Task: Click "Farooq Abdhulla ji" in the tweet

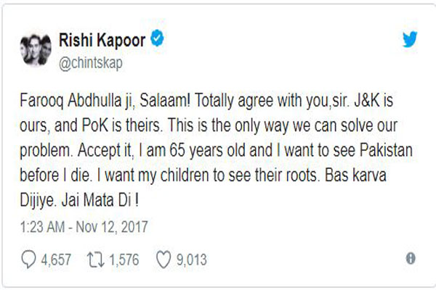Action: [76, 101]
